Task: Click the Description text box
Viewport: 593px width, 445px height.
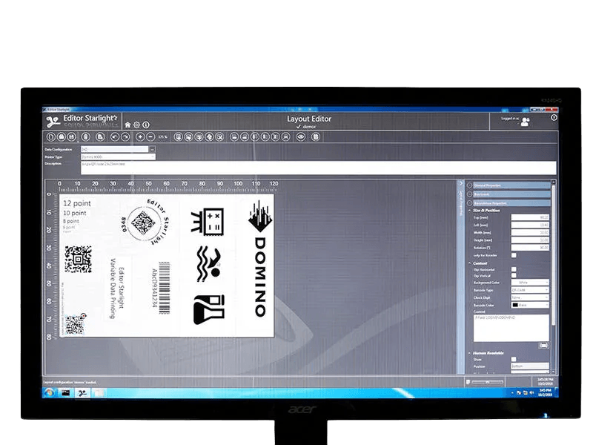Action: 319,168
